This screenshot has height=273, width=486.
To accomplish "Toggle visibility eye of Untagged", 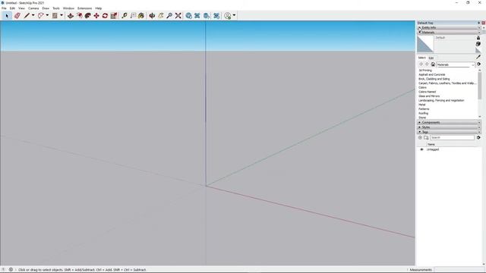I will (x=421, y=149).
